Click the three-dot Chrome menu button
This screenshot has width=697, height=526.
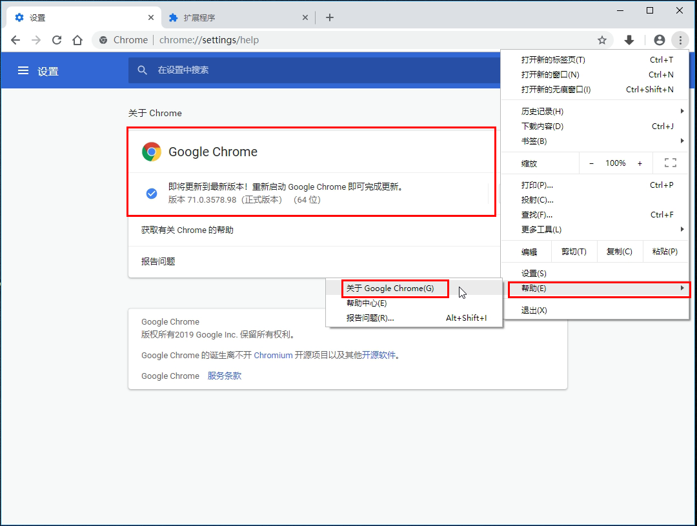tap(680, 40)
